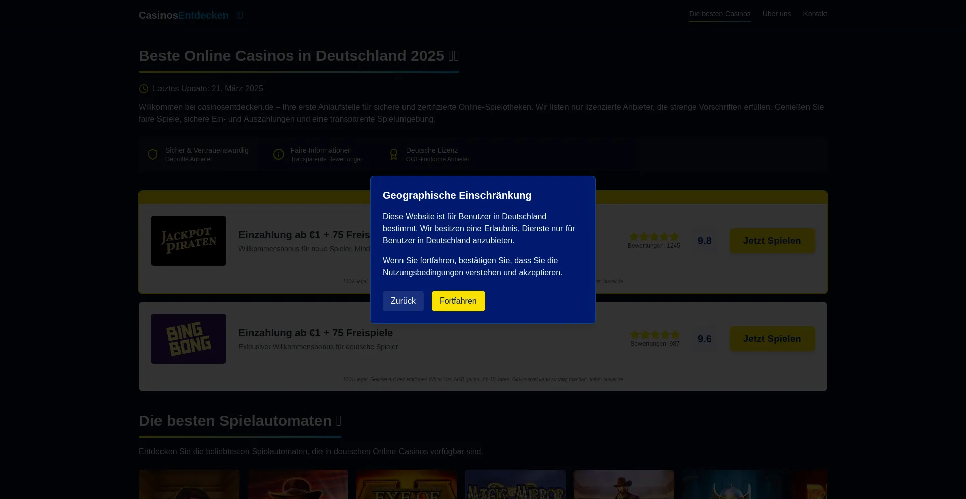Open the Die besten Casinos menu item
Viewport: 966px width, 499px height.
719,14
